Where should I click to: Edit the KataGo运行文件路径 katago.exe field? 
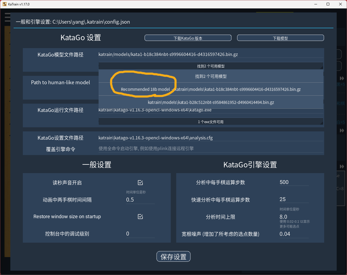tap(211, 110)
